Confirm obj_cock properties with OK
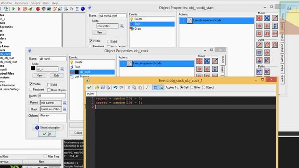This screenshot has height=168, width=299. 47,134
